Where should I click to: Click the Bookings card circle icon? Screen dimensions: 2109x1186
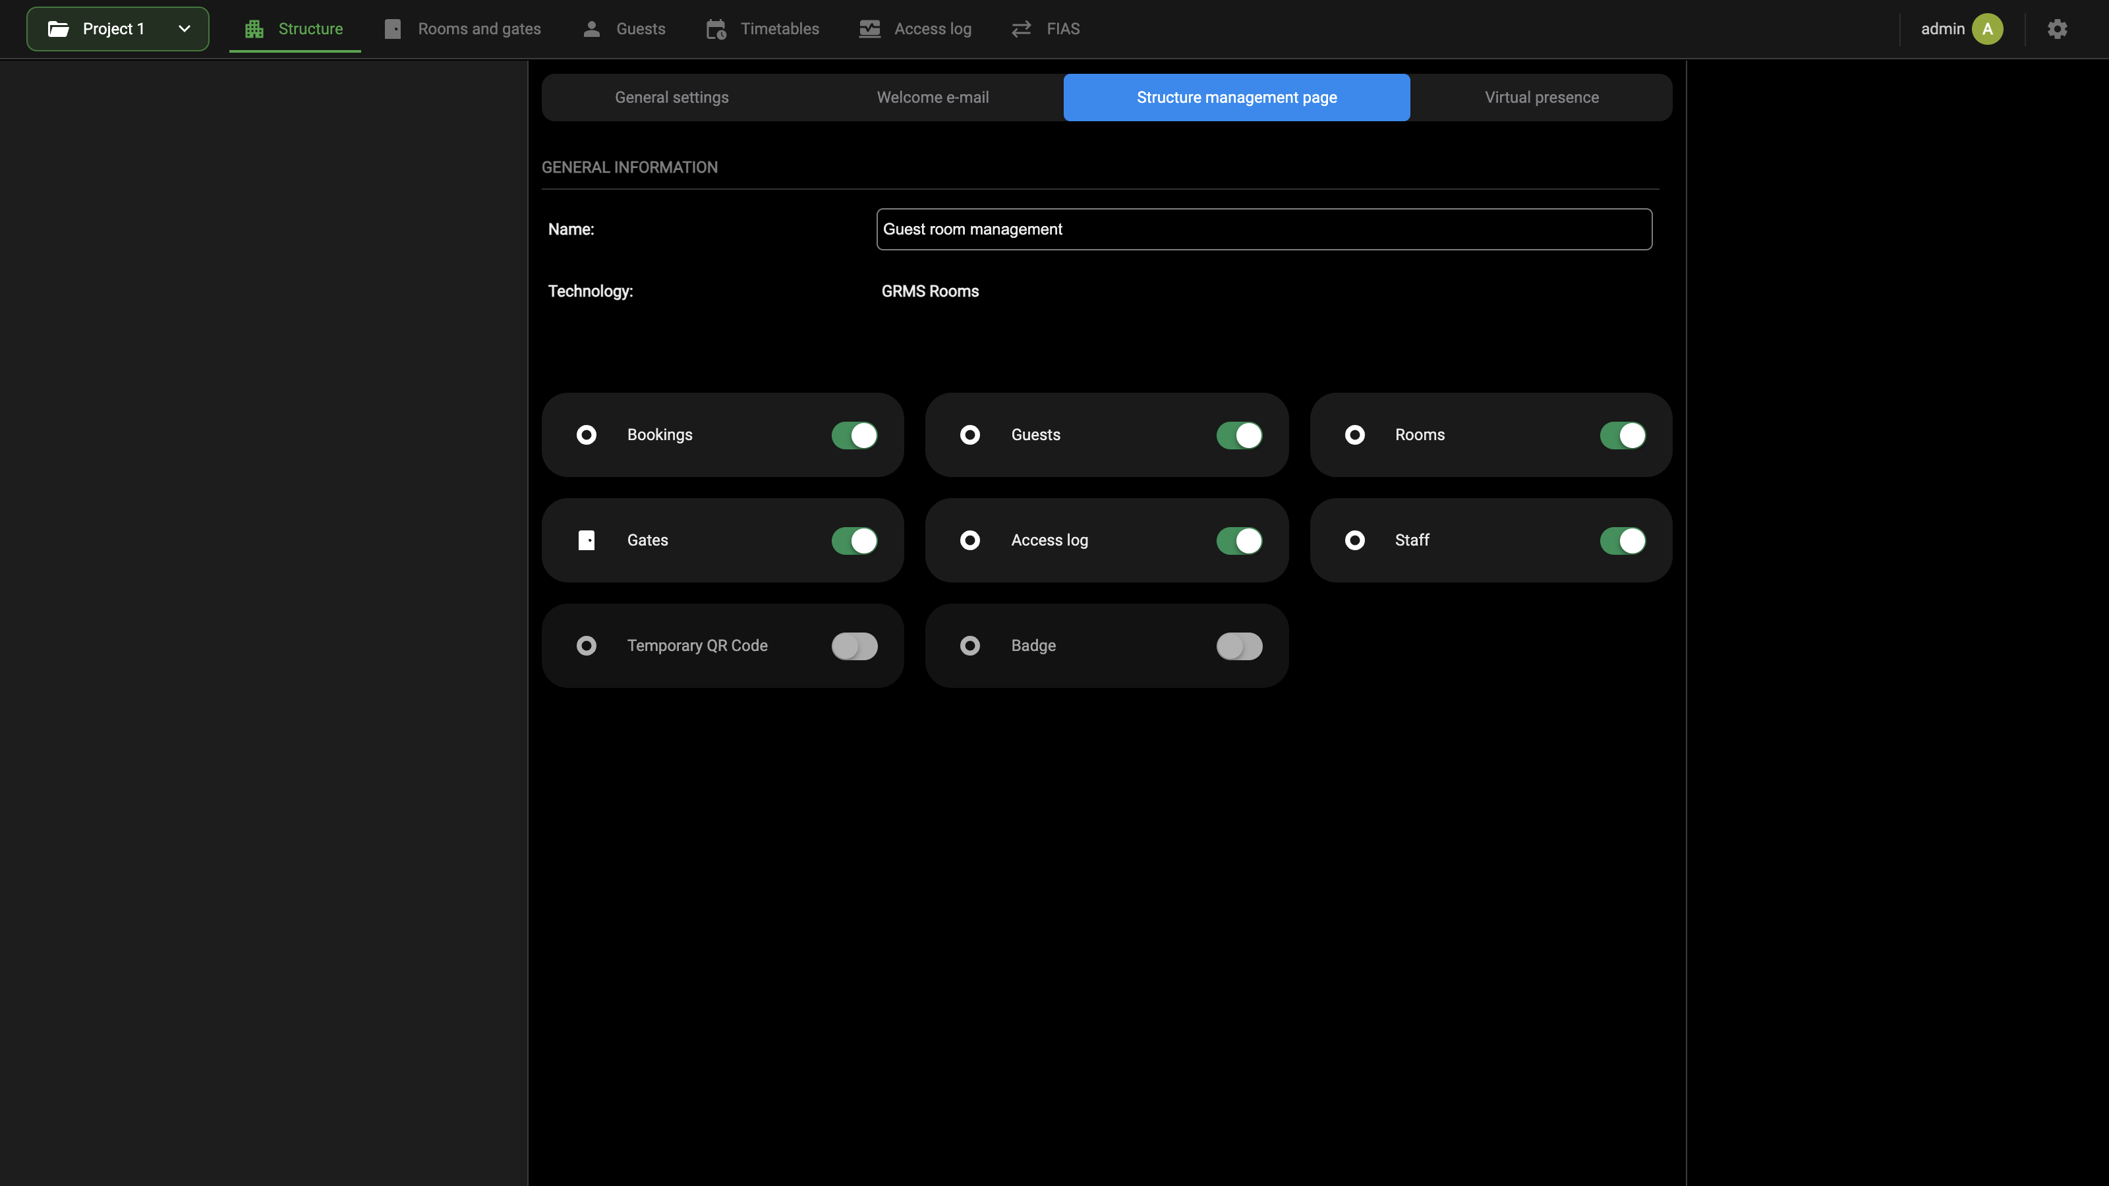point(586,435)
